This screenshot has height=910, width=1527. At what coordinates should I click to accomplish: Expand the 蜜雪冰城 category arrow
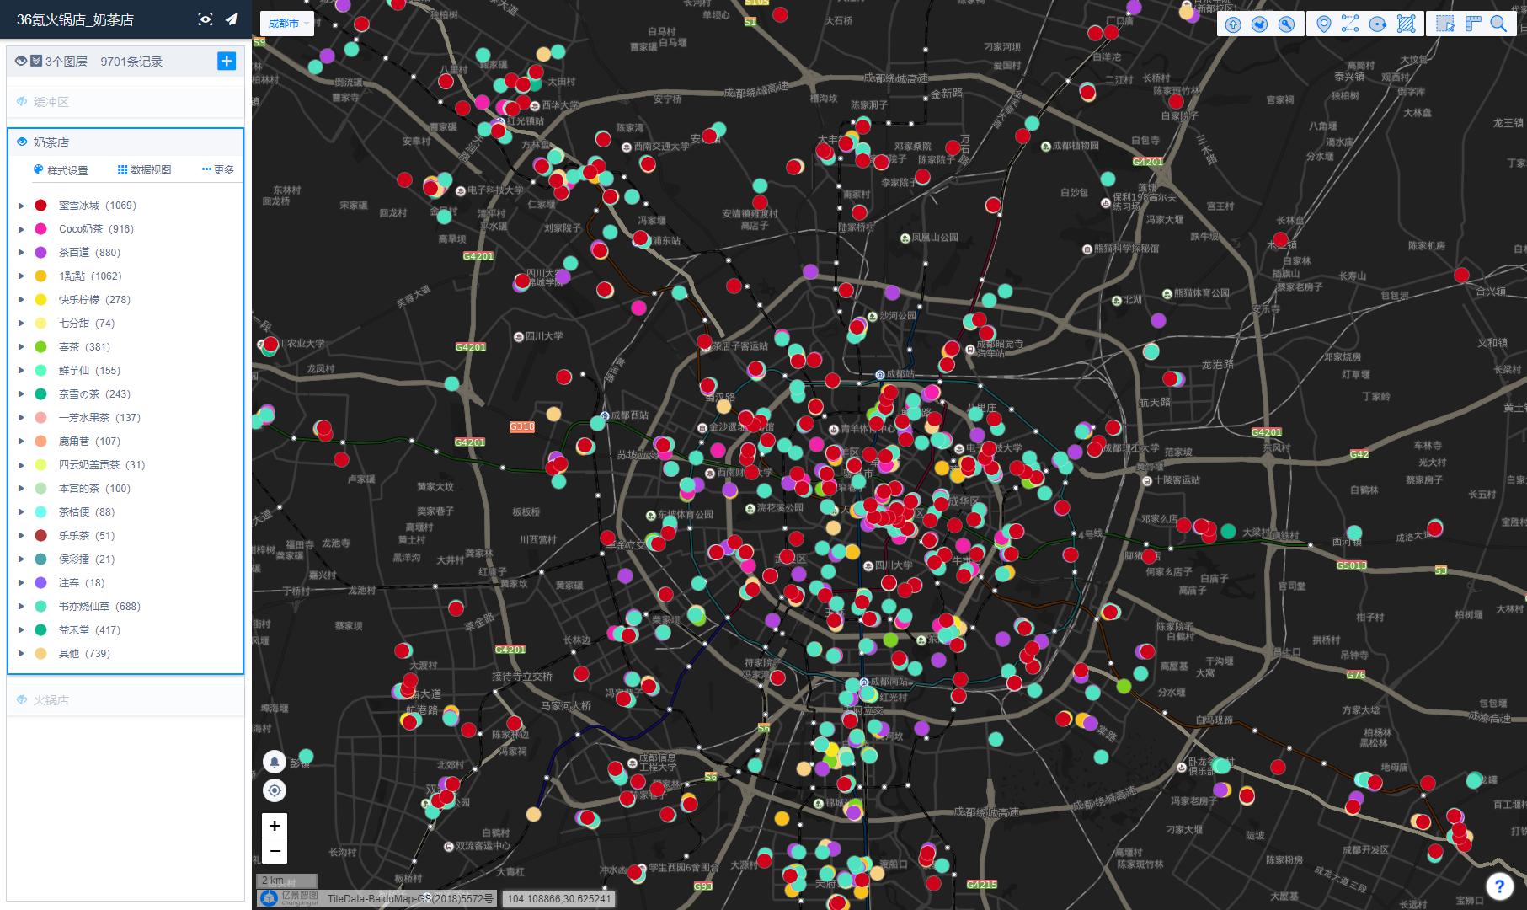click(x=21, y=206)
